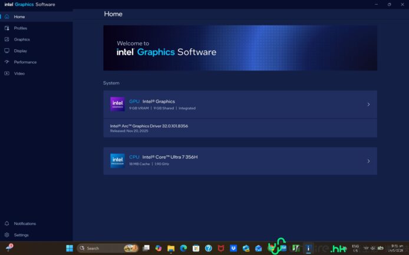The height and width of the screenshot is (255, 409).
Task: Click the Welcome to Intel Graphics Software banner
Action: [240, 48]
